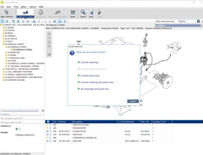The image size is (203, 155).
Task: Expand the 10 PUMPS tree node
Action: click(12, 55)
